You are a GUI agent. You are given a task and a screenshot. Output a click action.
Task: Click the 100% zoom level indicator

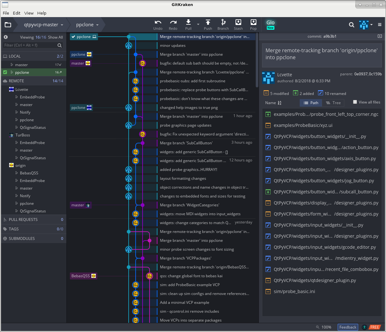324,327
